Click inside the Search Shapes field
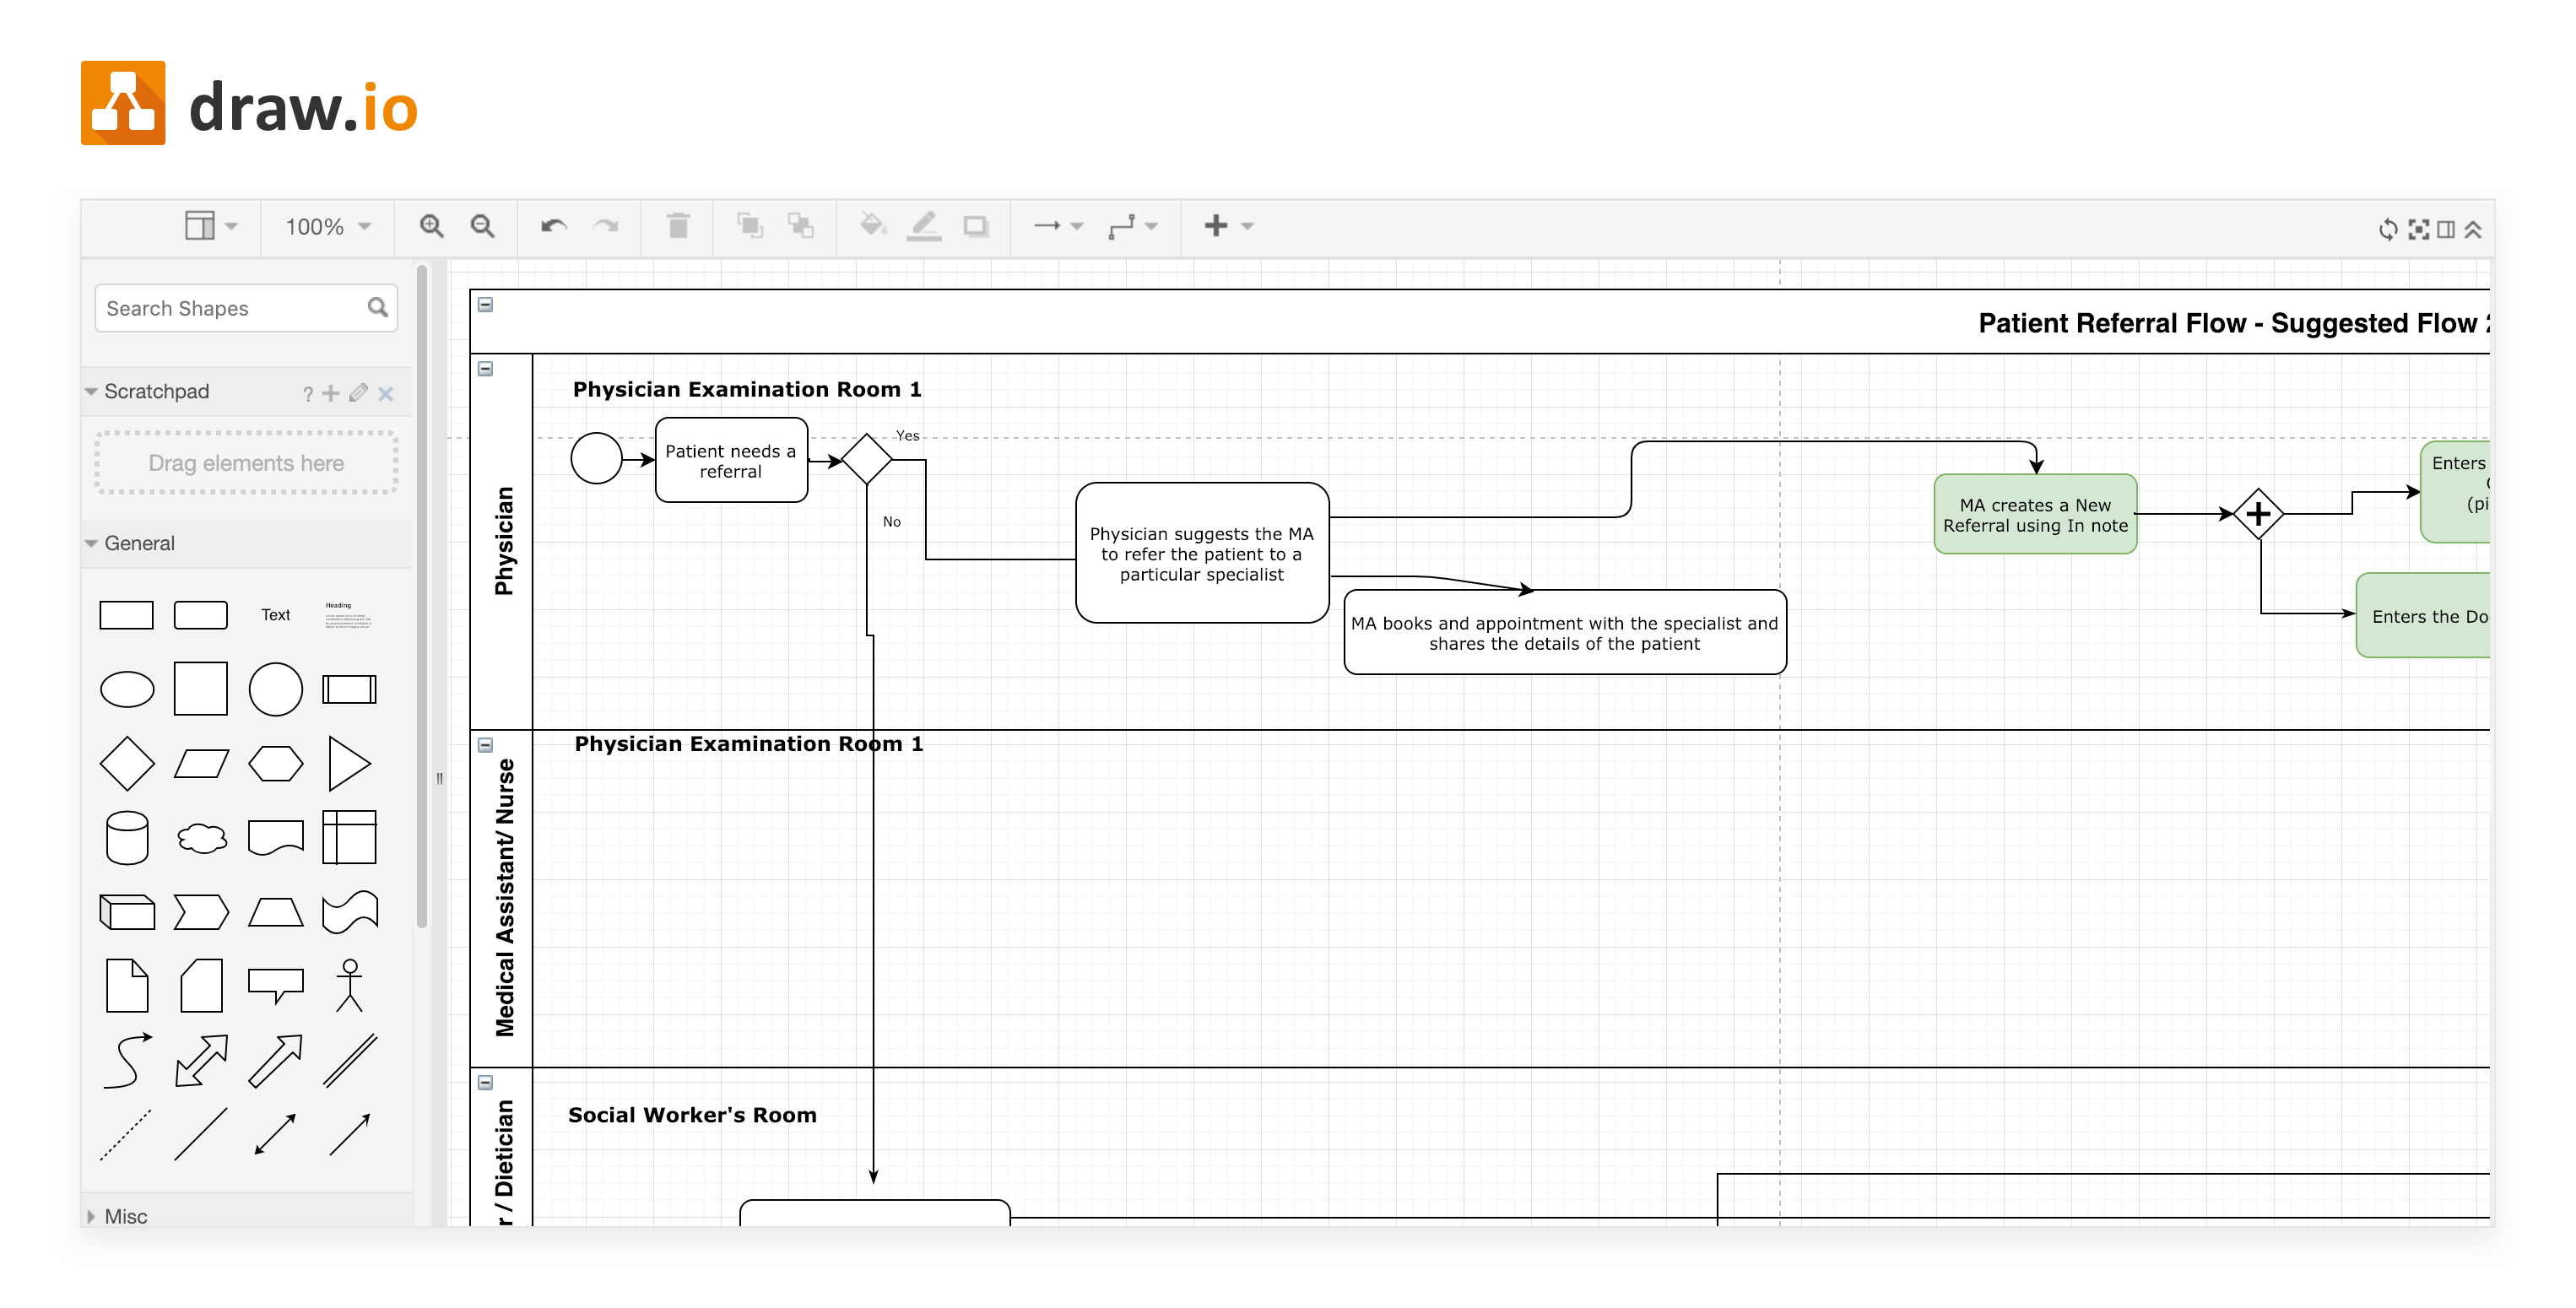This screenshot has width=2576, height=1308. (220, 308)
